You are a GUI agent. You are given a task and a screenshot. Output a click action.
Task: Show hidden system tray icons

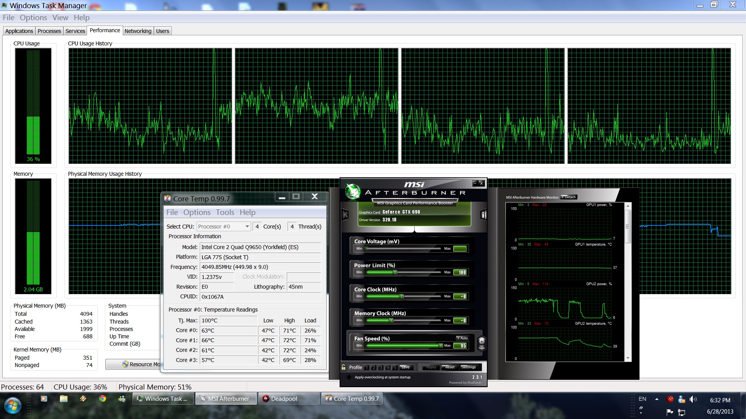[x=657, y=399]
